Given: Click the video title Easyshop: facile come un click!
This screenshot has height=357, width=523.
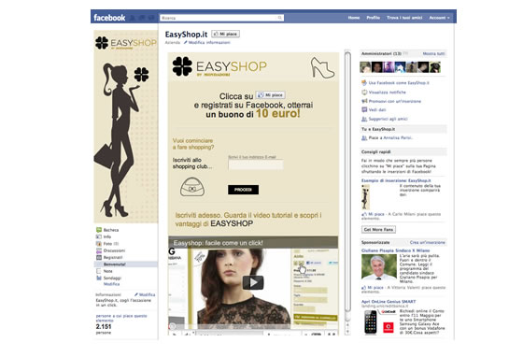Looking at the screenshot, I should [219, 243].
